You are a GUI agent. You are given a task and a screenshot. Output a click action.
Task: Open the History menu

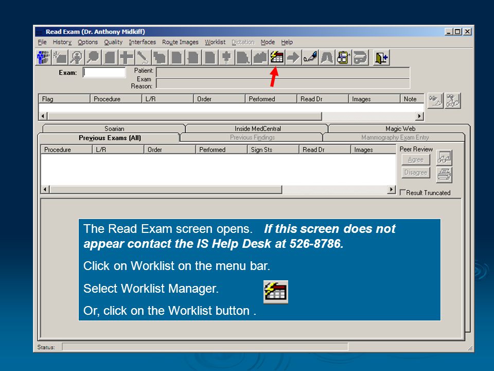point(62,42)
